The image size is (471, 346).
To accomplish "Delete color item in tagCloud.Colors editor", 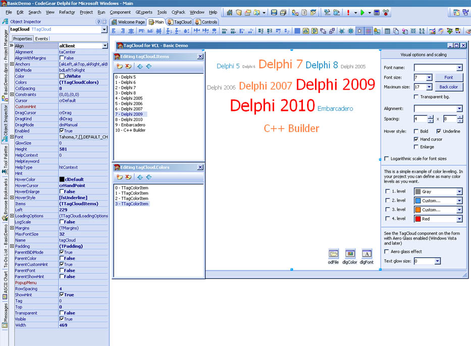I will [129, 177].
